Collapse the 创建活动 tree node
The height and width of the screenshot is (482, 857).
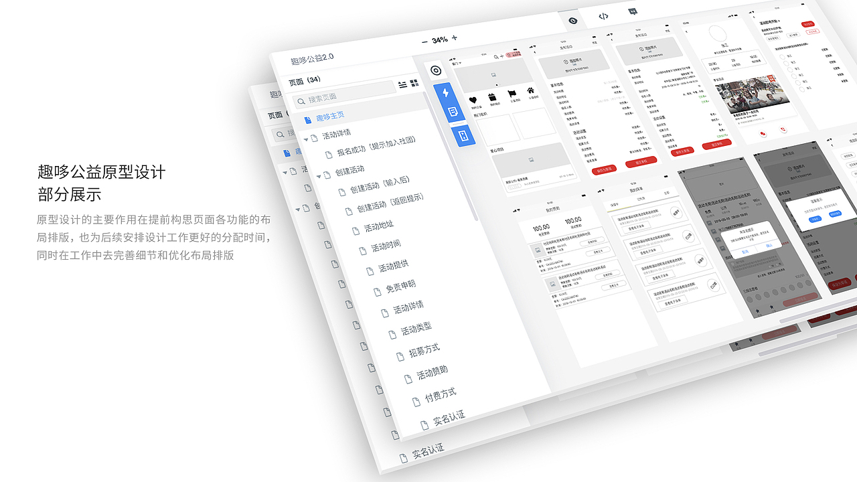(x=319, y=177)
